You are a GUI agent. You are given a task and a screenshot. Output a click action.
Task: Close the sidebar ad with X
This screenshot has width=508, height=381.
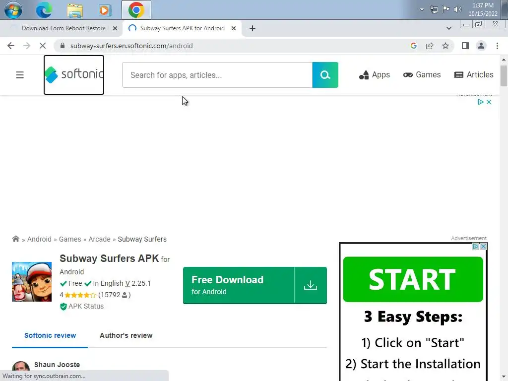click(483, 246)
